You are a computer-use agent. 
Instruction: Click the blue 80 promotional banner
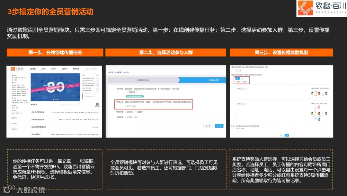[x=55, y=87]
